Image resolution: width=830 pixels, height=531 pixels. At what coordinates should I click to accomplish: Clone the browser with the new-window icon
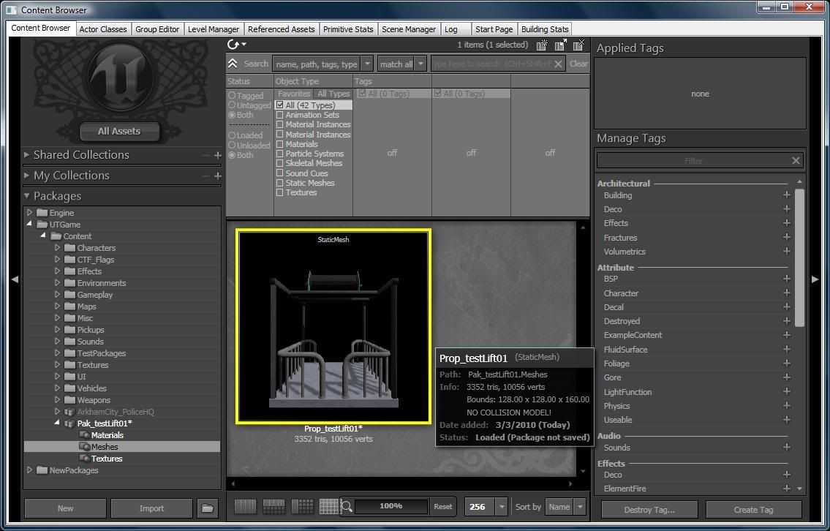(542, 45)
